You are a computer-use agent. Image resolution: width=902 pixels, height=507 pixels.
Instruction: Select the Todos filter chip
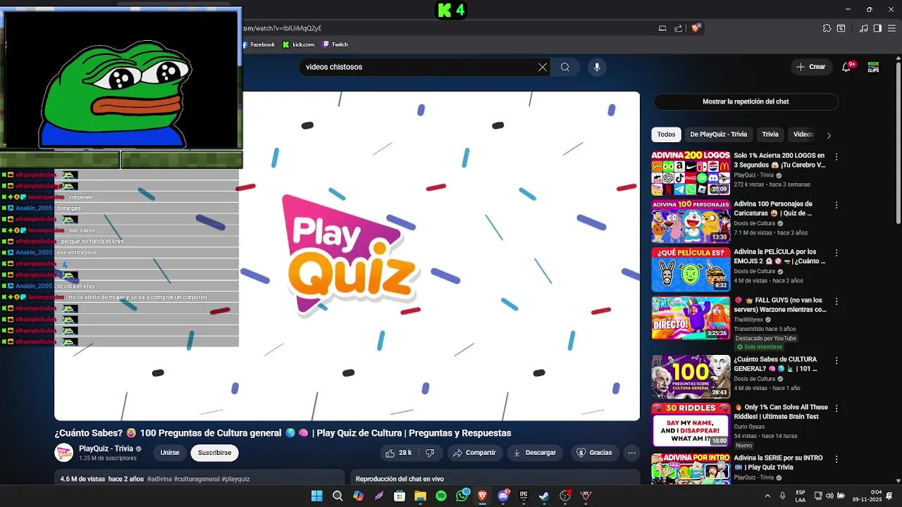pos(666,134)
